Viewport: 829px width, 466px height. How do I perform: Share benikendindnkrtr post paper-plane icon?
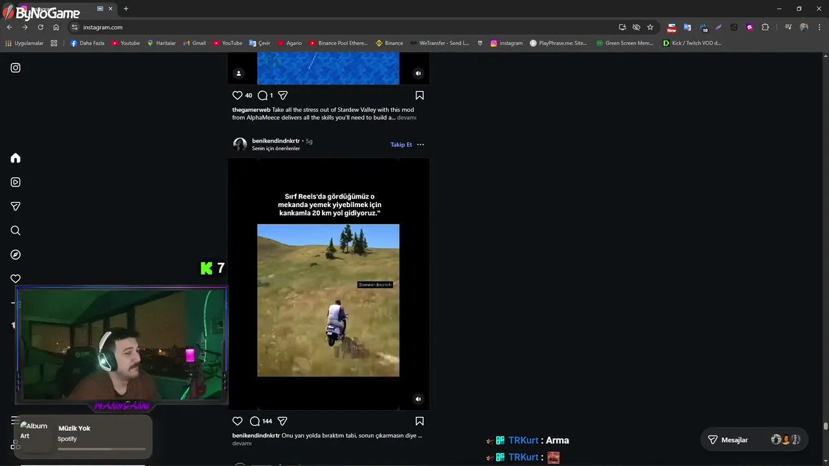282,421
